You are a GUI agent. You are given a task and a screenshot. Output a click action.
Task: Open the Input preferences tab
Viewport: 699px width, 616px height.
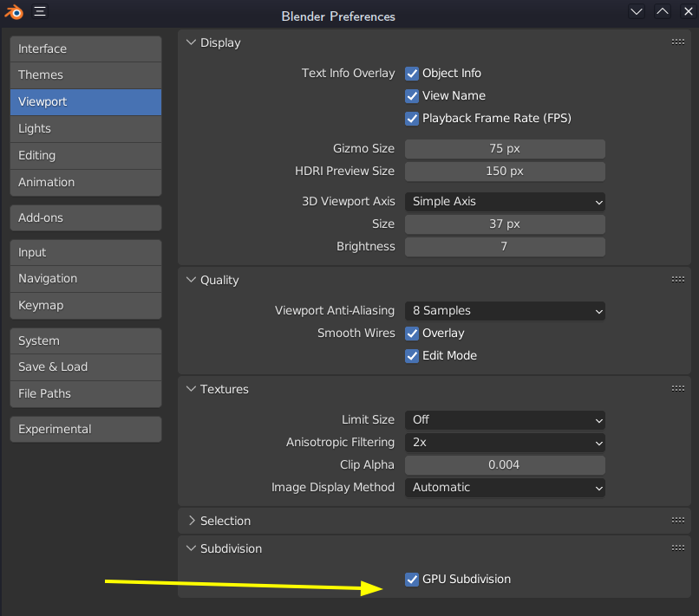click(x=86, y=252)
